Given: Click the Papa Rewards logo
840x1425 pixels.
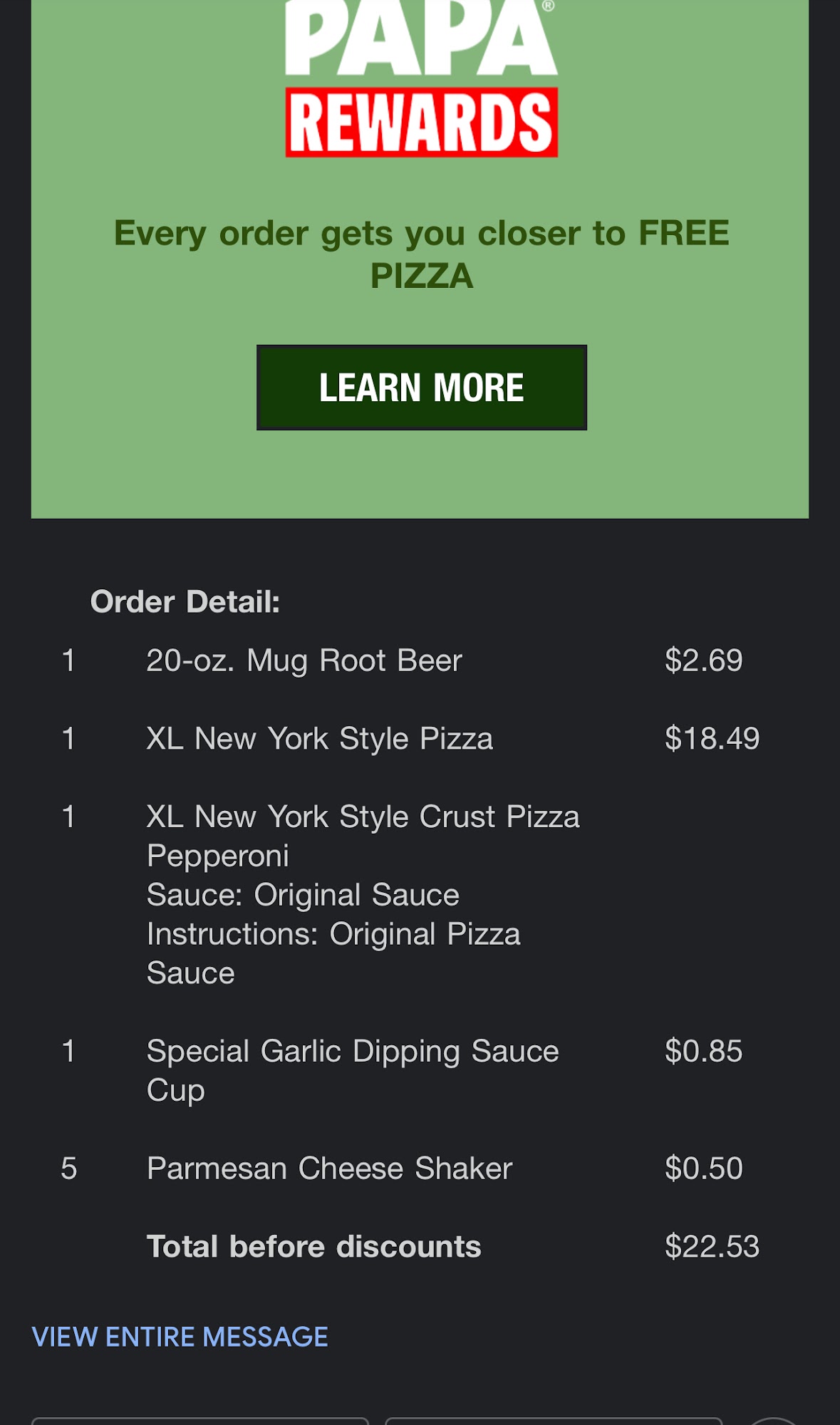Looking at the screenshot, I should 420,78.
